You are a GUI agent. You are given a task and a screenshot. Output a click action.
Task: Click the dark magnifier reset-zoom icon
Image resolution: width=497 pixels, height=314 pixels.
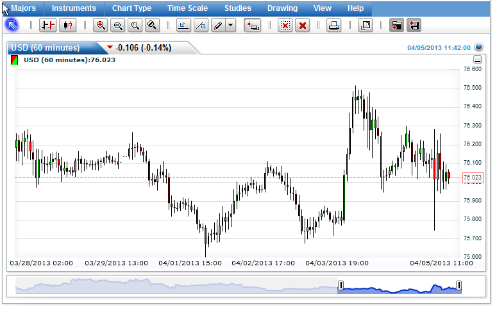pos(152,25)
